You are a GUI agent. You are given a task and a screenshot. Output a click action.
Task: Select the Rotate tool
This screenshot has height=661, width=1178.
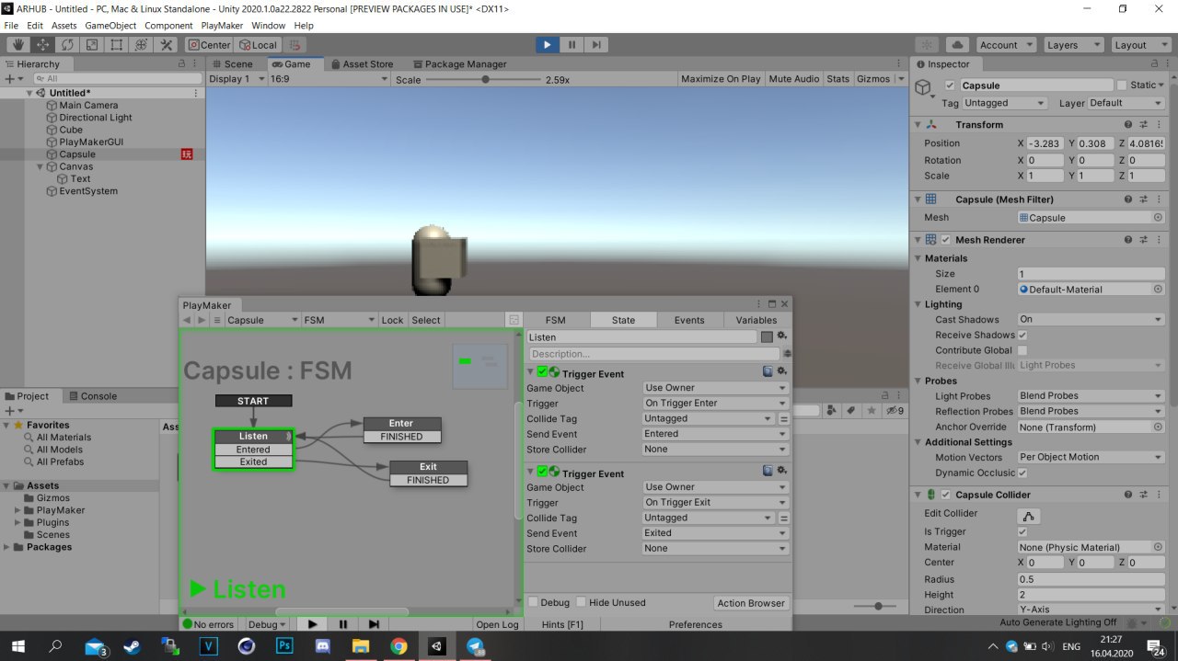(67, 44)
